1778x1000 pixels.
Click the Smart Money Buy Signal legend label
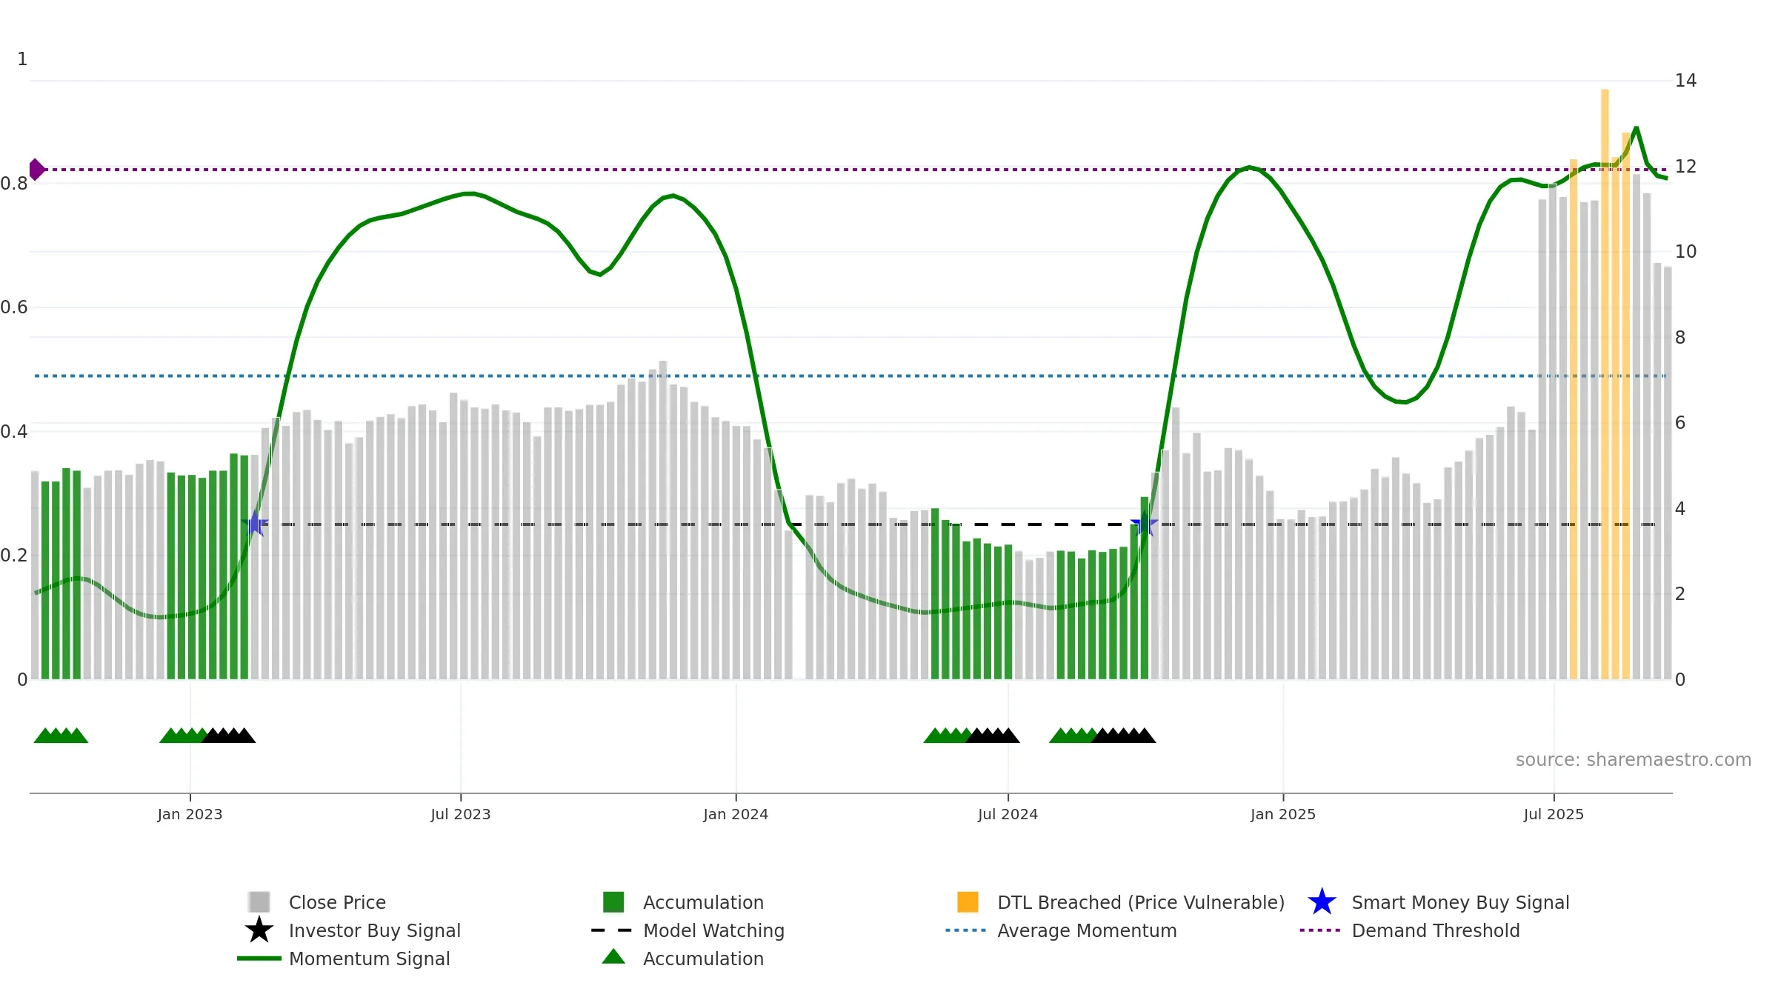point(1460,902)
